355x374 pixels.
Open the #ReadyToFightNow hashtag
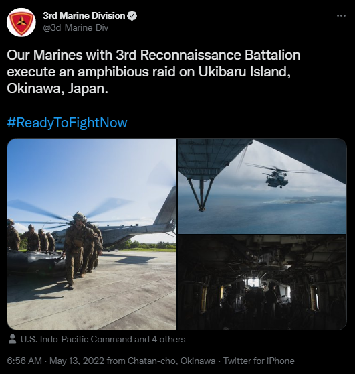click(x=67, y=123)
